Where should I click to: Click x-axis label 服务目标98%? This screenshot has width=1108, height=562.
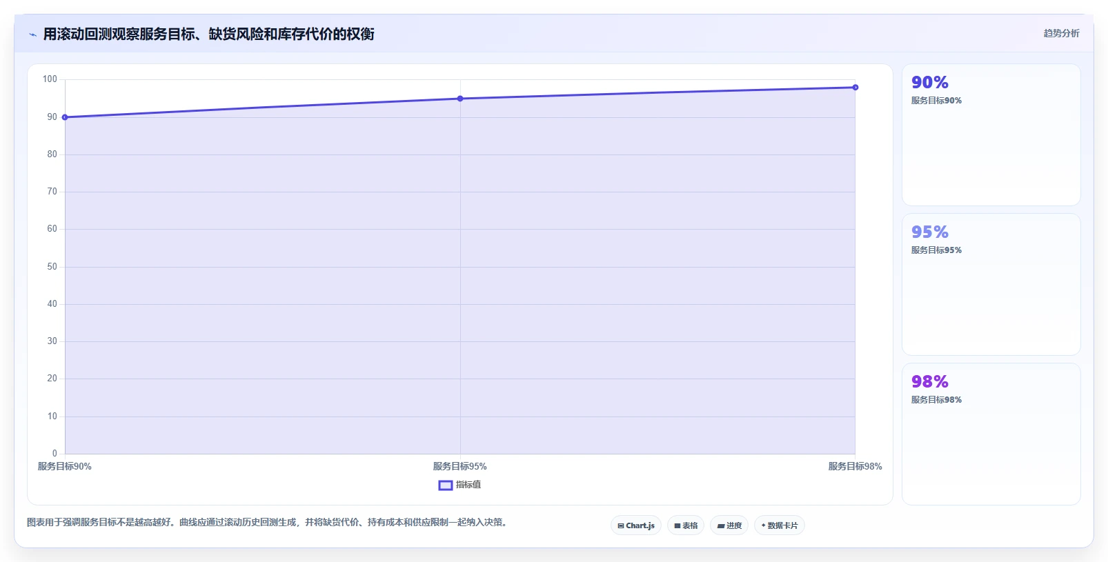click(x=855, y=467)
